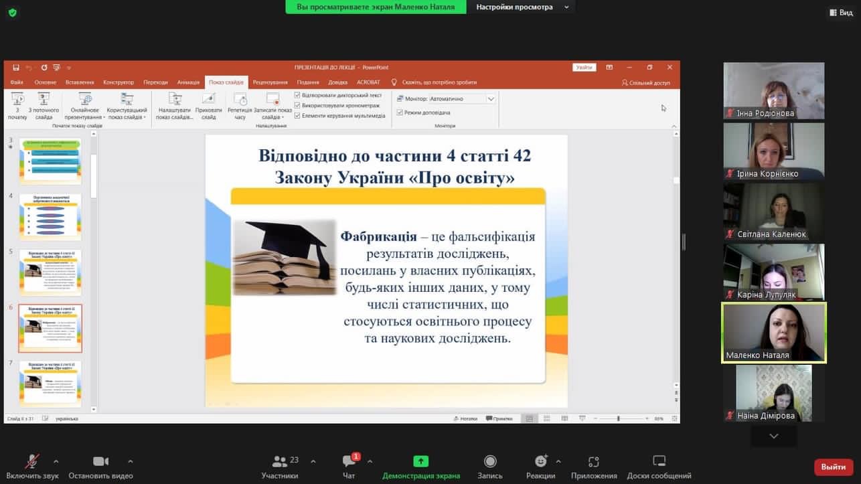Open Zoom reactions menu

(x=540, y=467)
